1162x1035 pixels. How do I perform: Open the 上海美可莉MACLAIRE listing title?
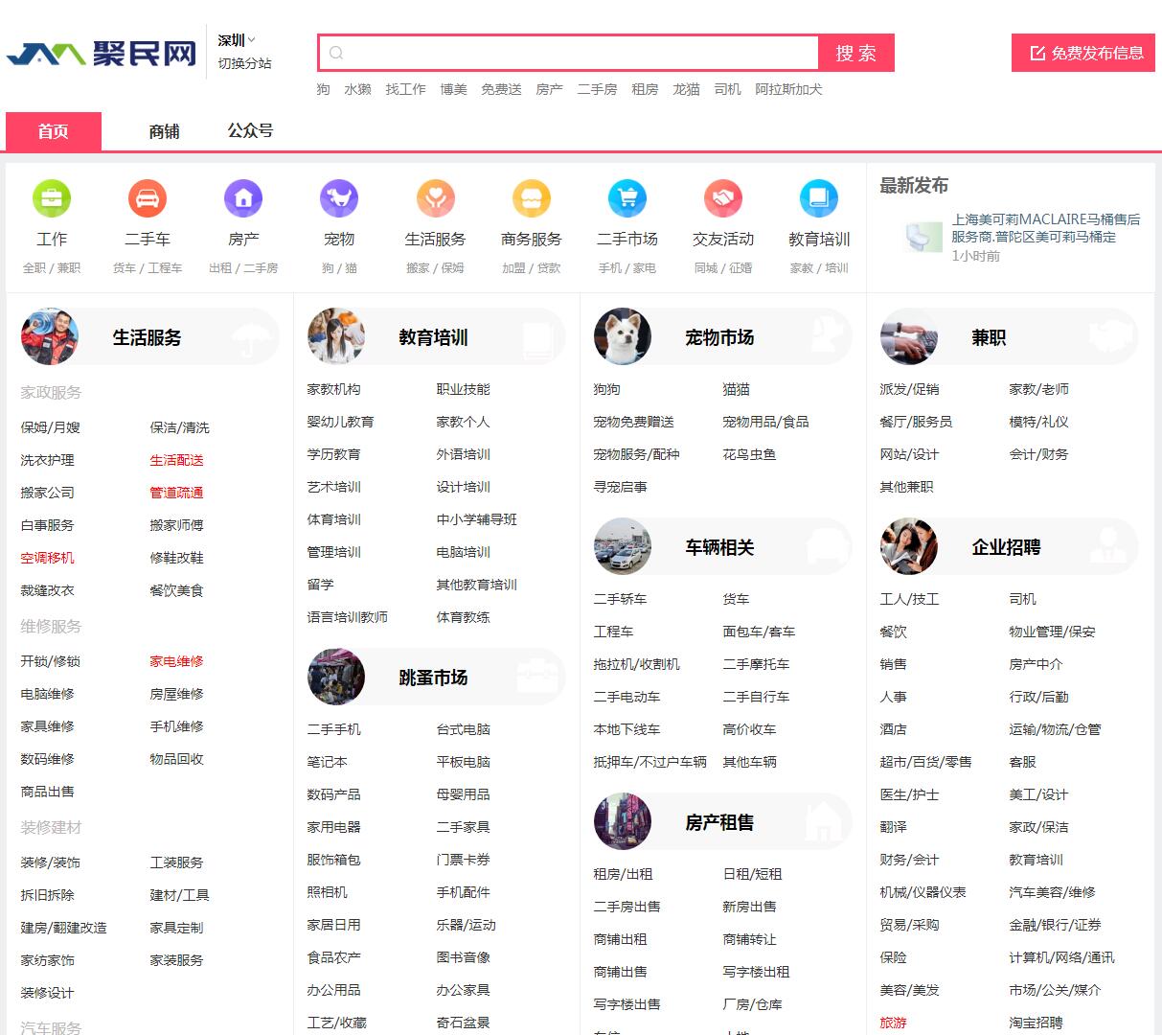[x=1046, y=228]
